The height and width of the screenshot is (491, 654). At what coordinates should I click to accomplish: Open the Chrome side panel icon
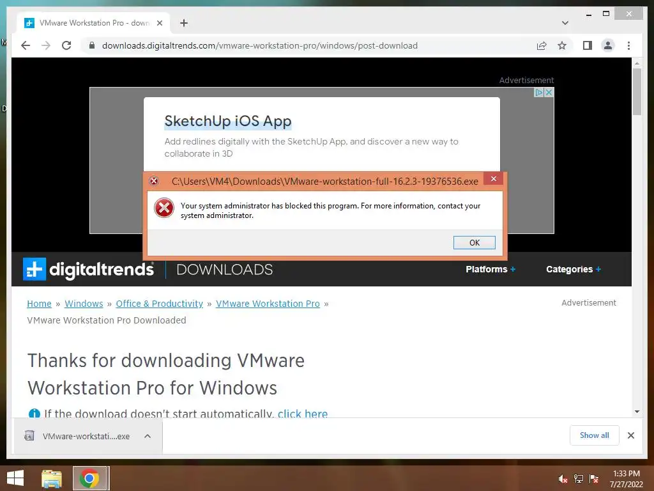588,45
